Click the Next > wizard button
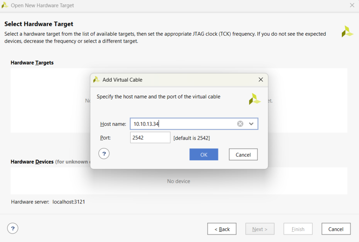 [260, 229]
